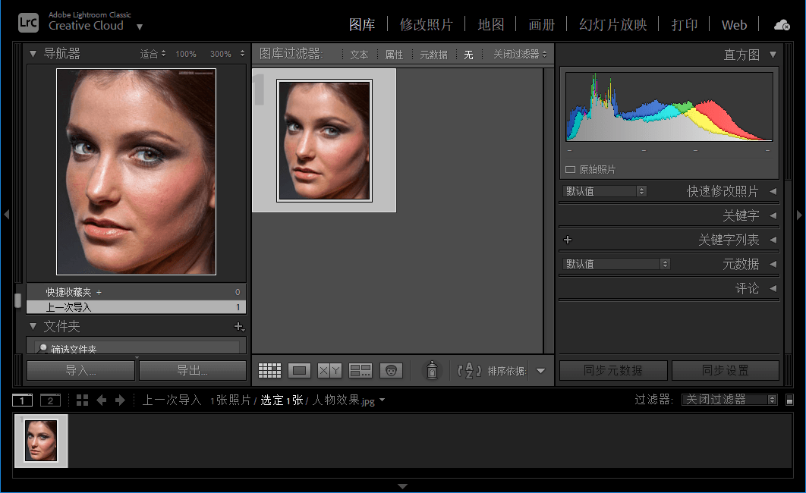Image resolution: width=806 pixels, height=493 pixels.
Task: Switch to the Web module
Action: [x=734, y=24]
